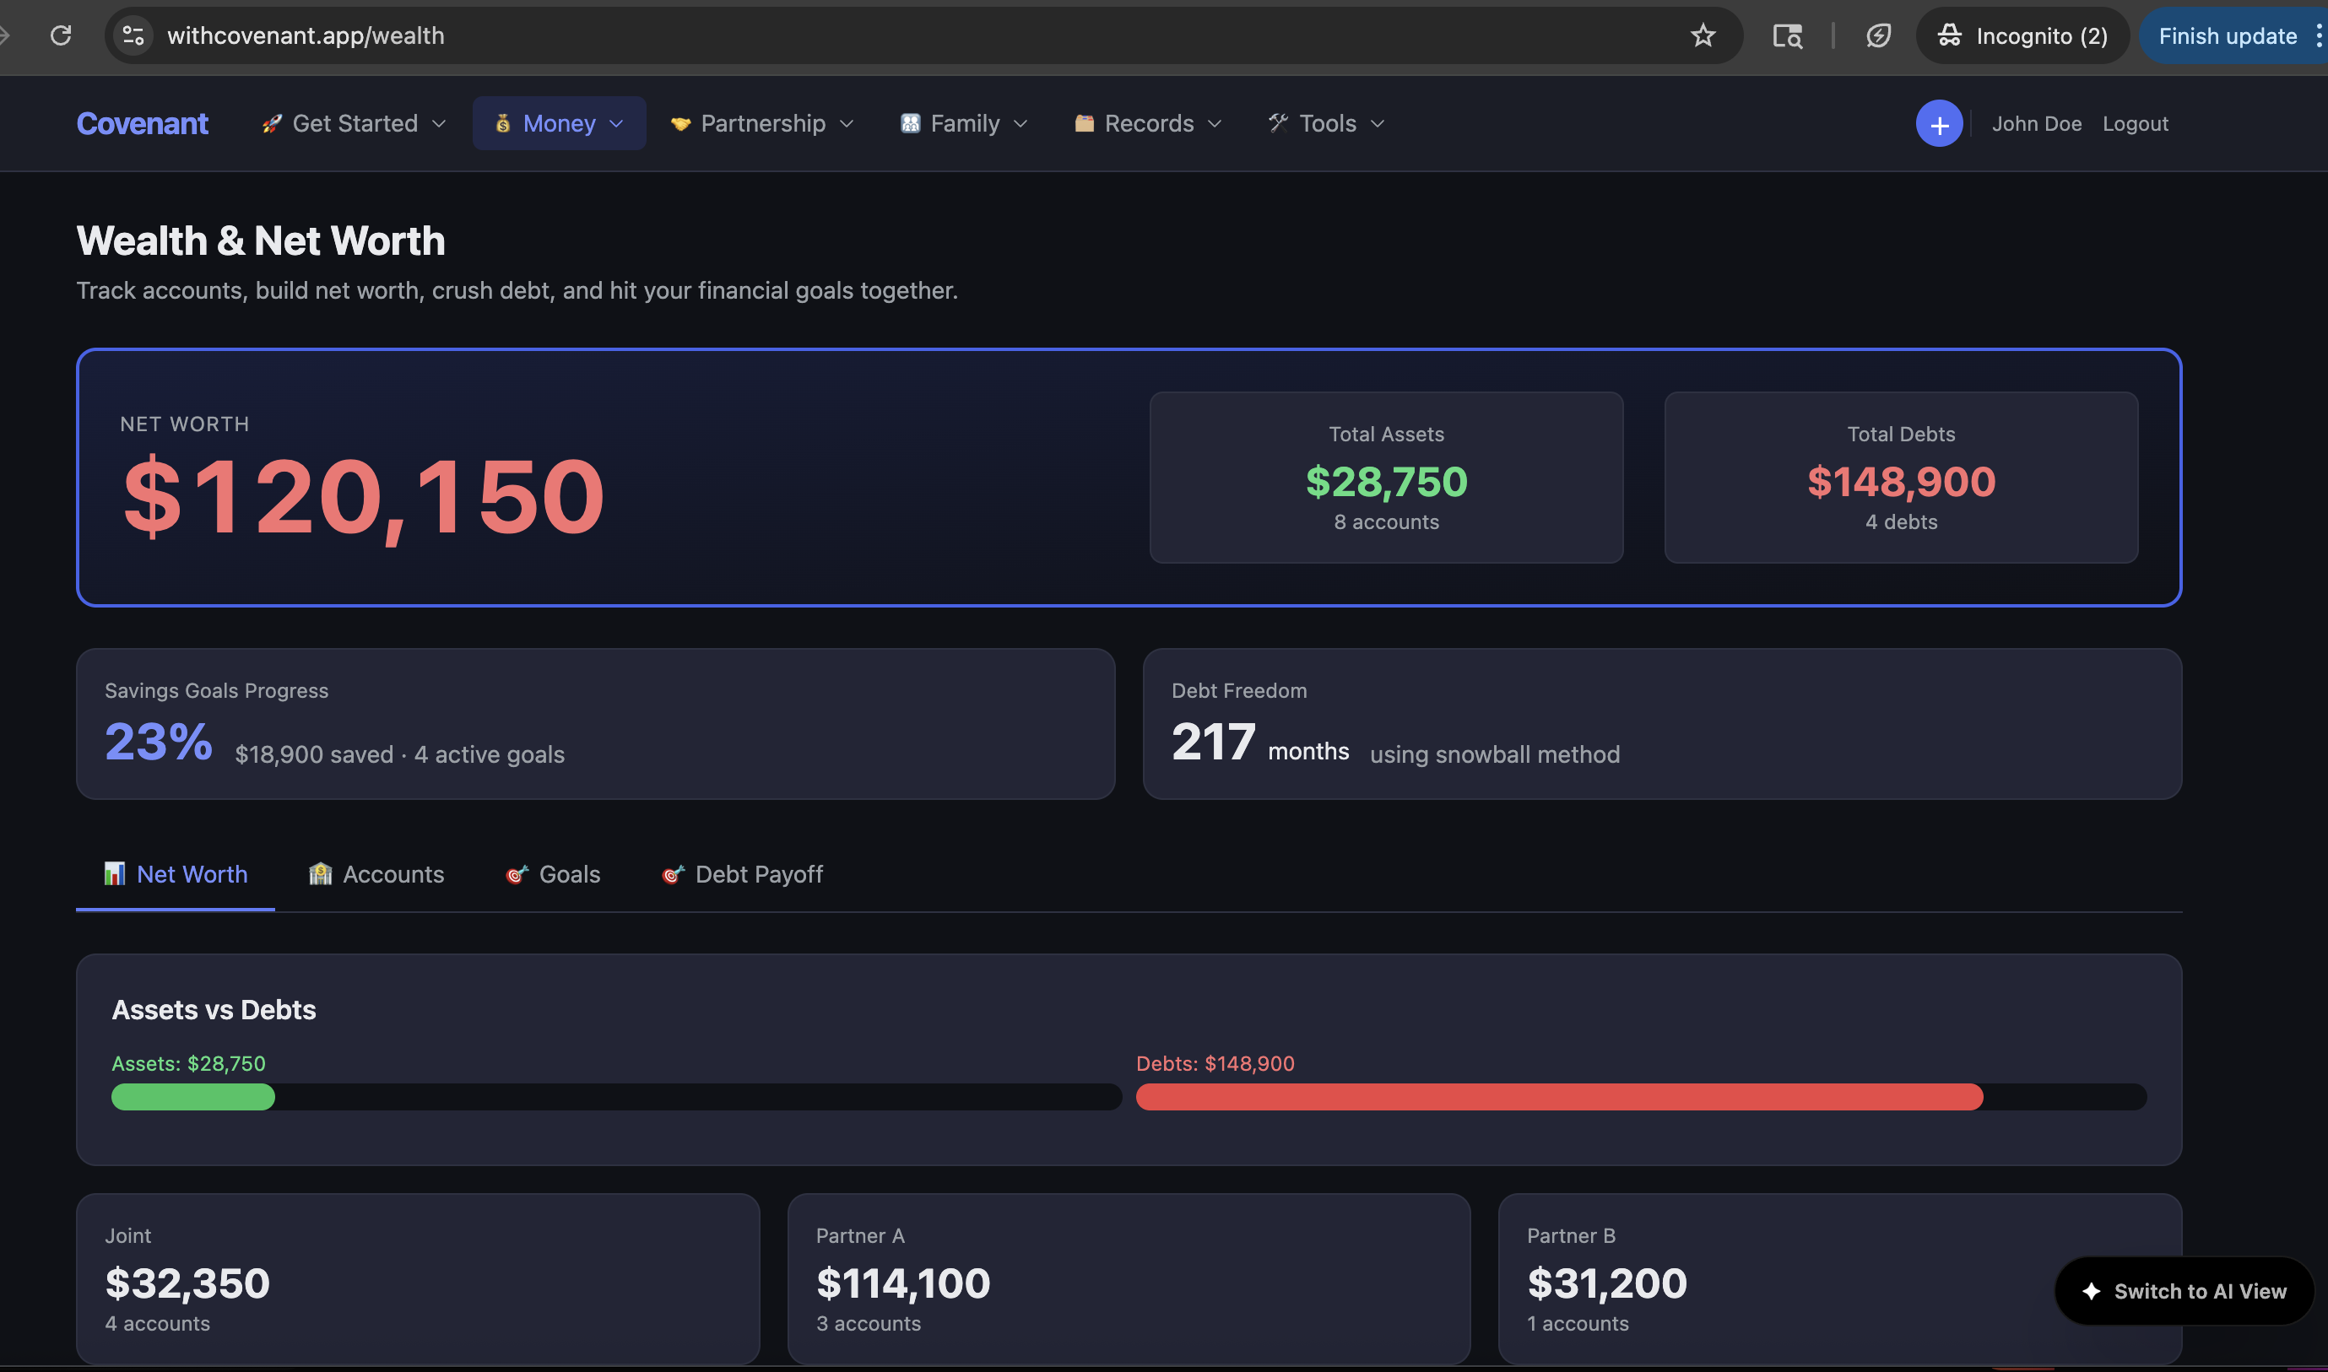This screenshot has width=2328, height=1372.
Task: Switch to the Accounts tab
Action: 376,873
